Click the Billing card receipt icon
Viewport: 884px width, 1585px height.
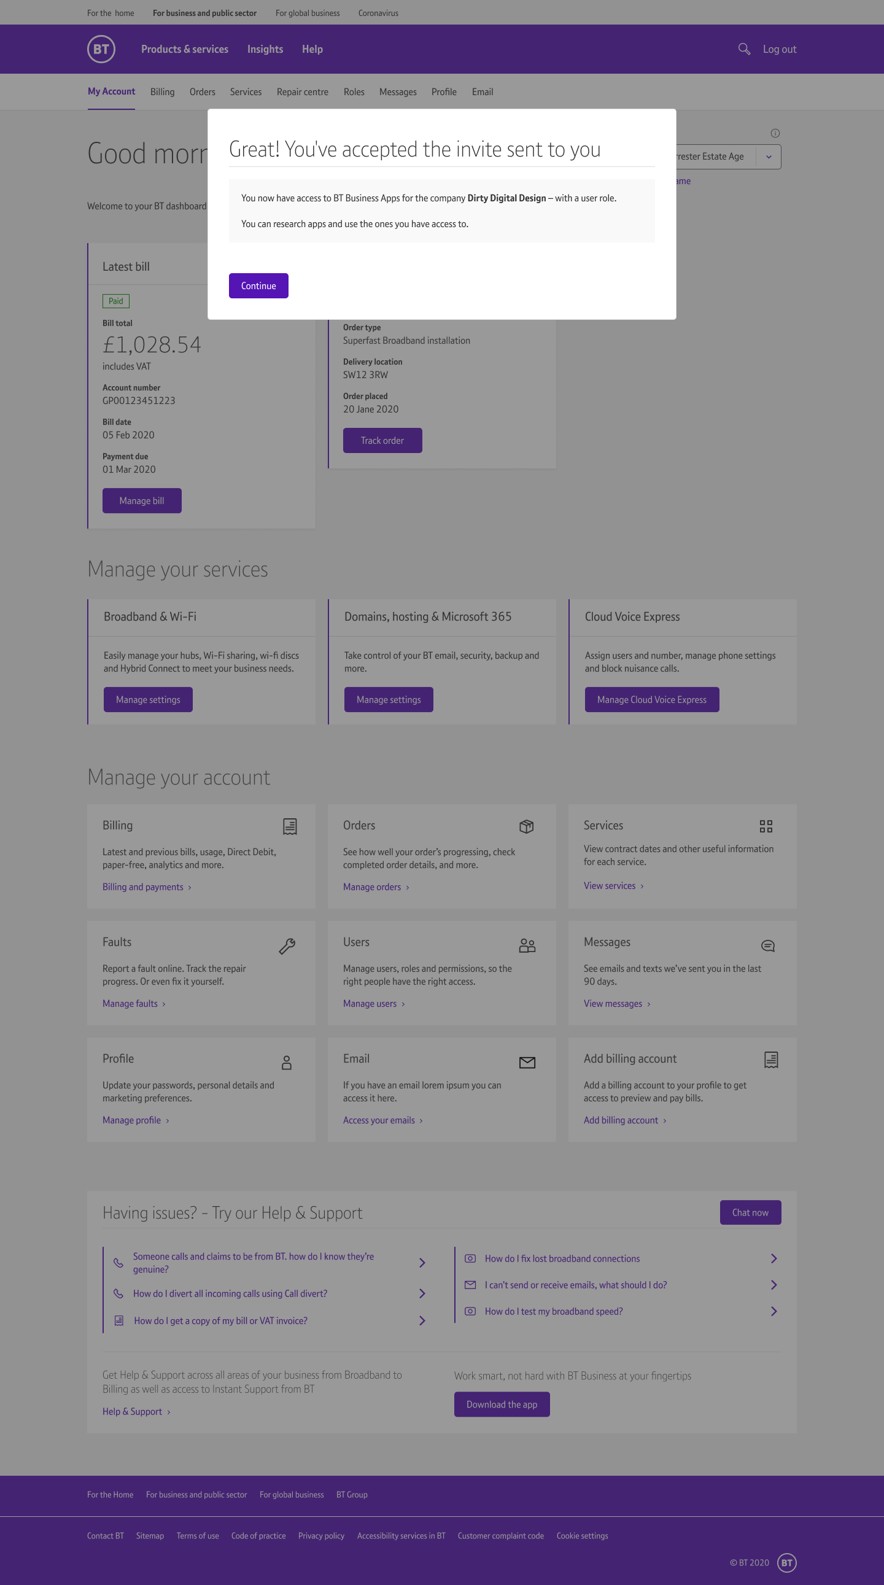pos(290,826)
